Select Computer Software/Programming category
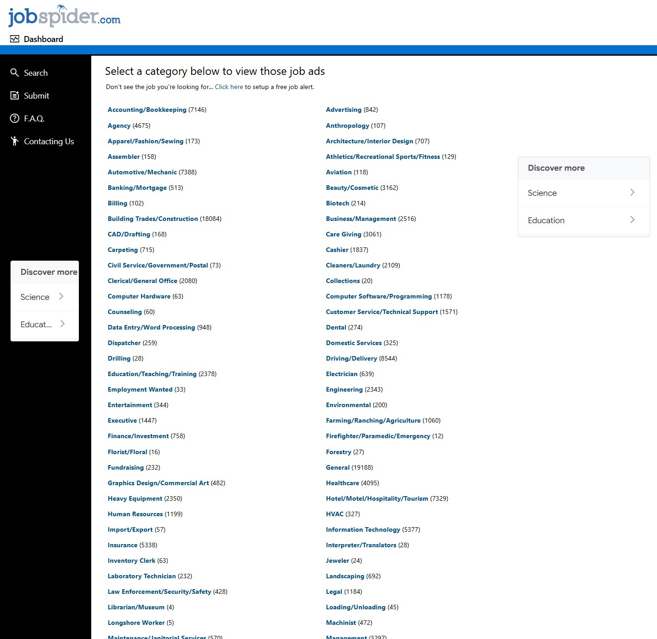657x639 pixels. (x=379, y=297)
